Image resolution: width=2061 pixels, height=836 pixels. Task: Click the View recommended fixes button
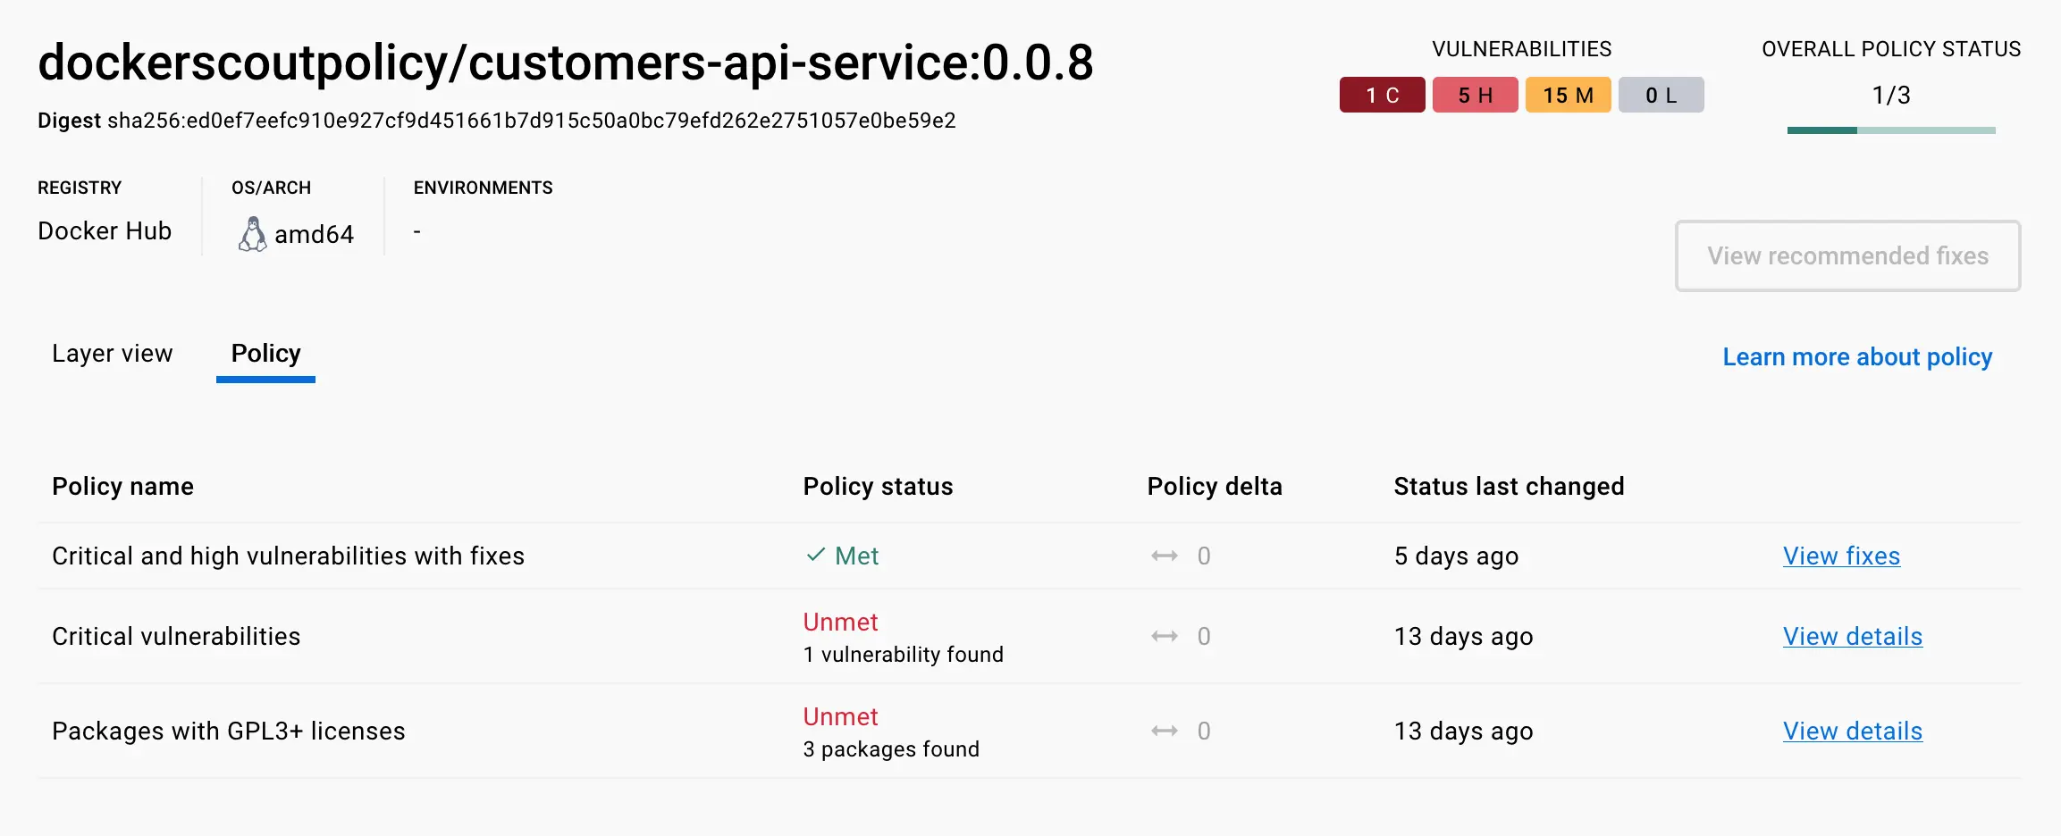(x=1847, y=256)
